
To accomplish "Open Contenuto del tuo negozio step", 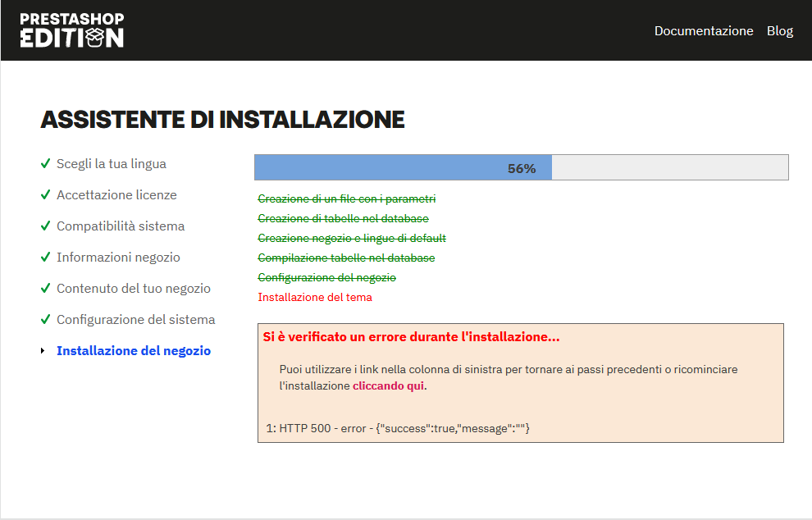I will 133,288.
